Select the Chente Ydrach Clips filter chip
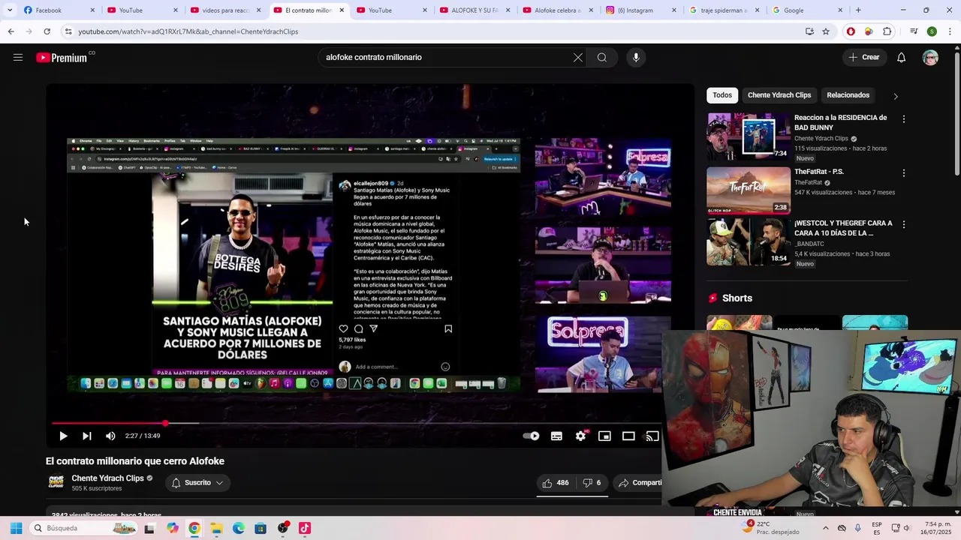961x540 pixels. [x=779, y=95]
